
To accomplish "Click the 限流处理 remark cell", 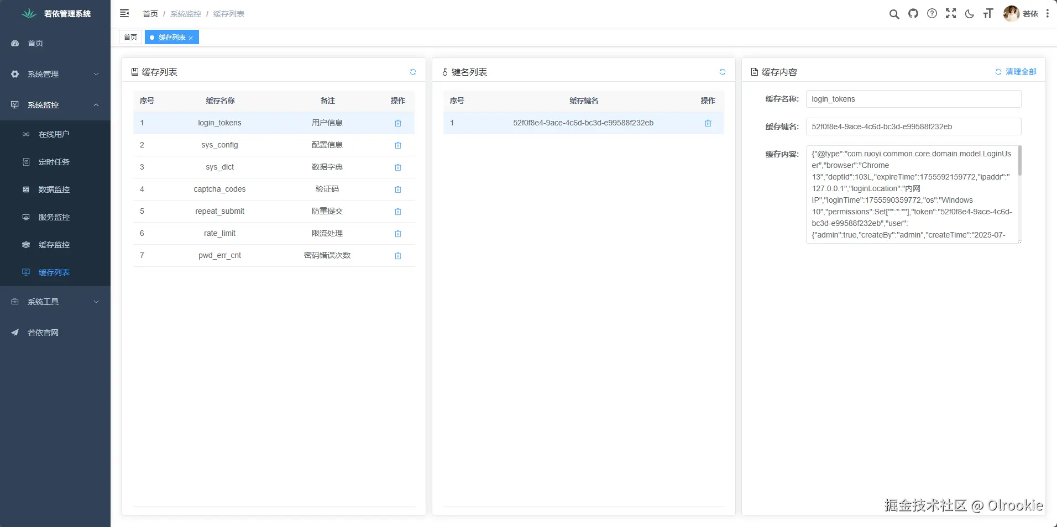I will tap(327, 233).
